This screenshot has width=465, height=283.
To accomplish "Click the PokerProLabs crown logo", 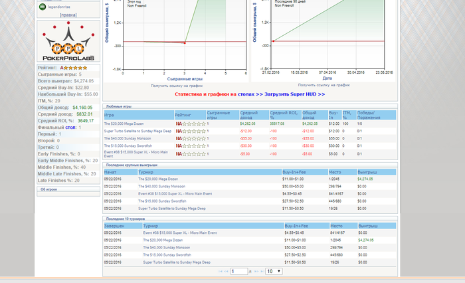I will 68,41.
